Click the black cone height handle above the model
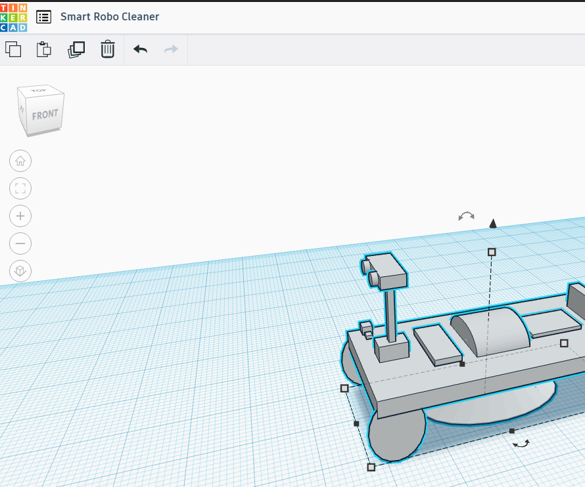 click(x=493, y=224)
